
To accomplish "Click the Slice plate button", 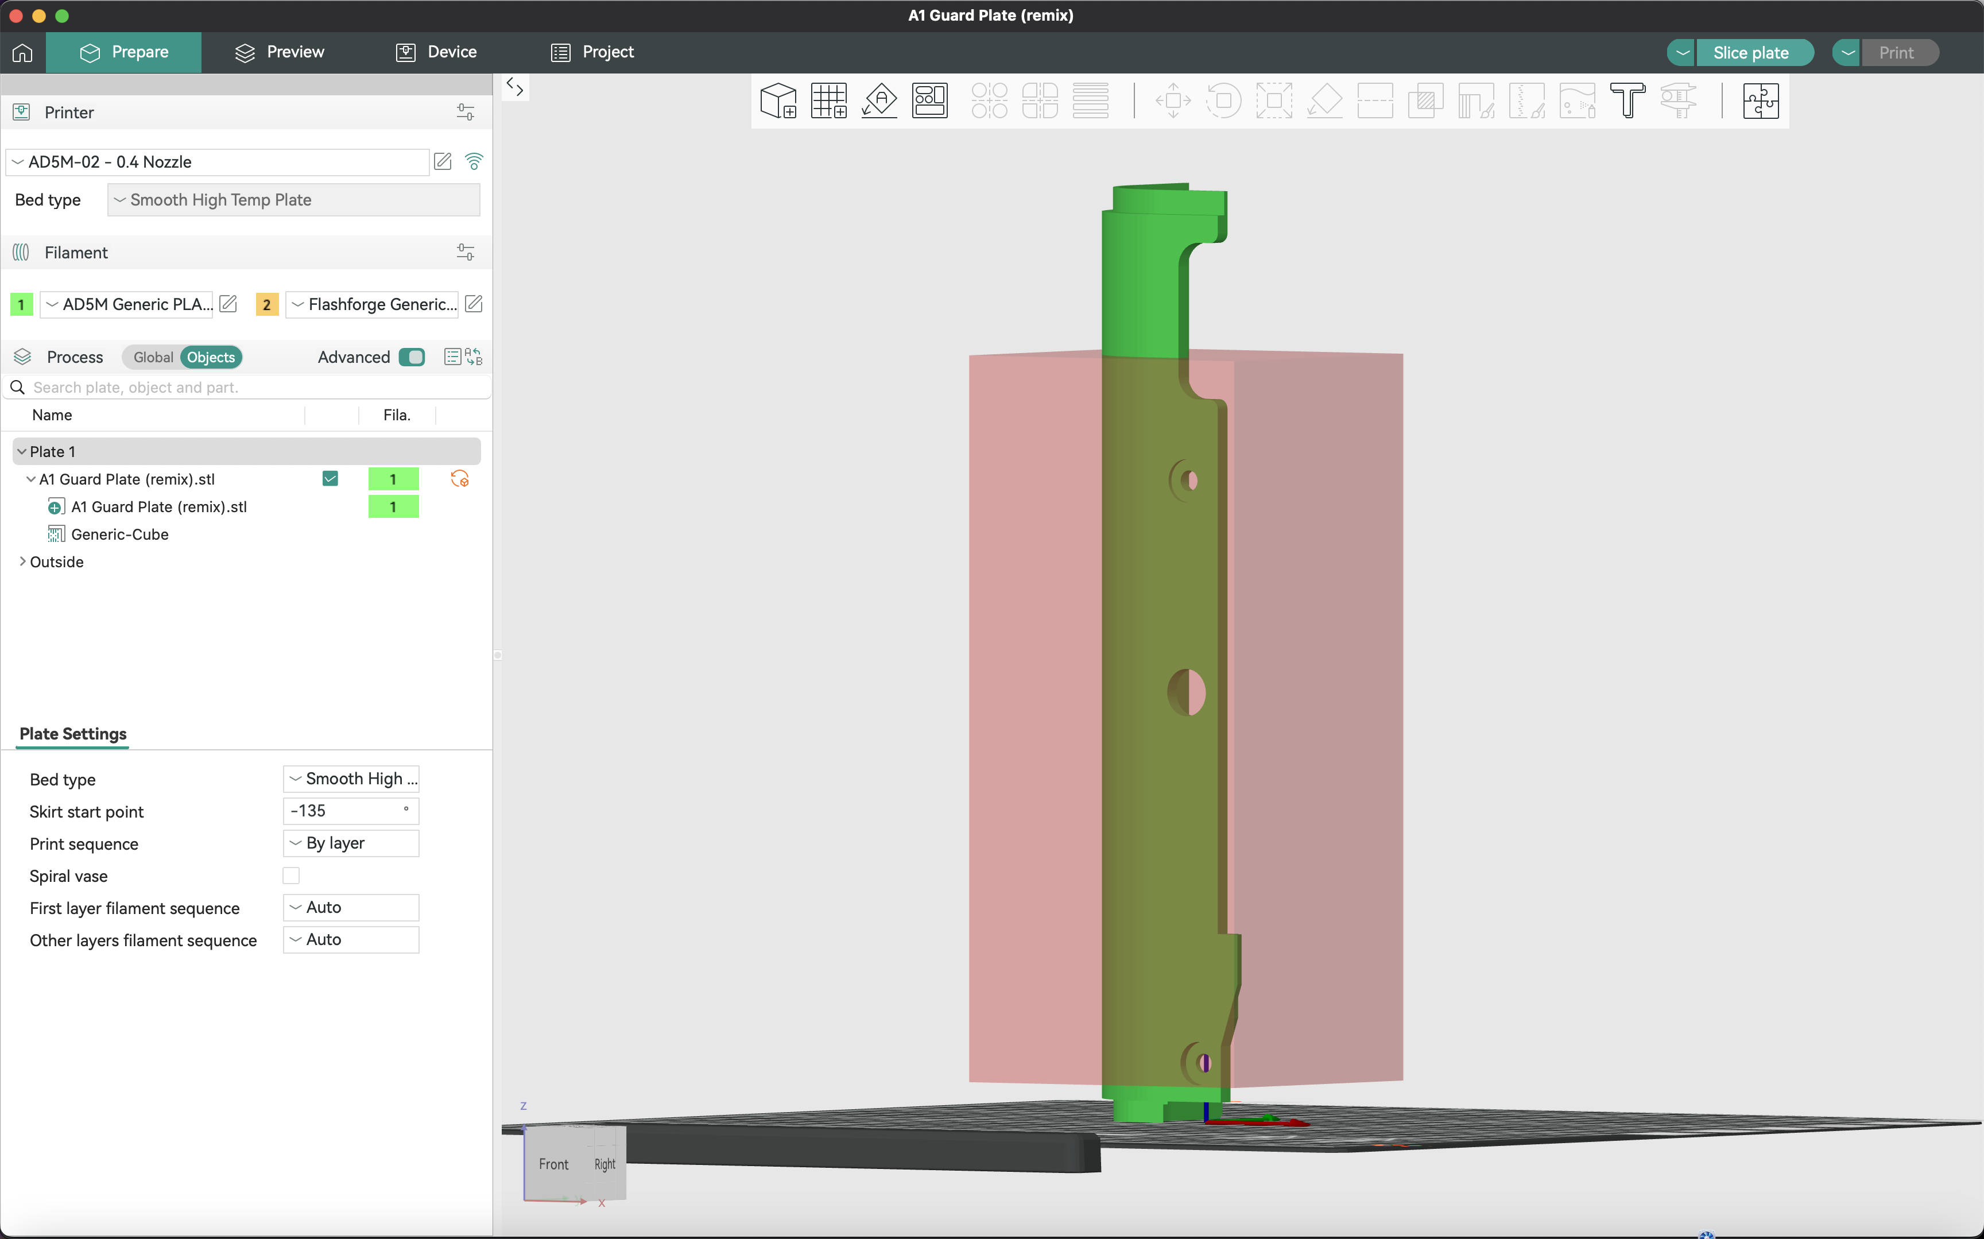I will coord(1750,52).
